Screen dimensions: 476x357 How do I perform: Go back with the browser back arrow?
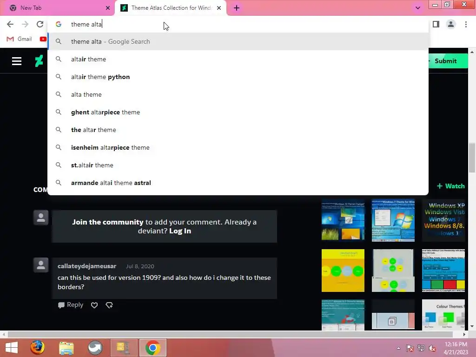coord(10,24)
